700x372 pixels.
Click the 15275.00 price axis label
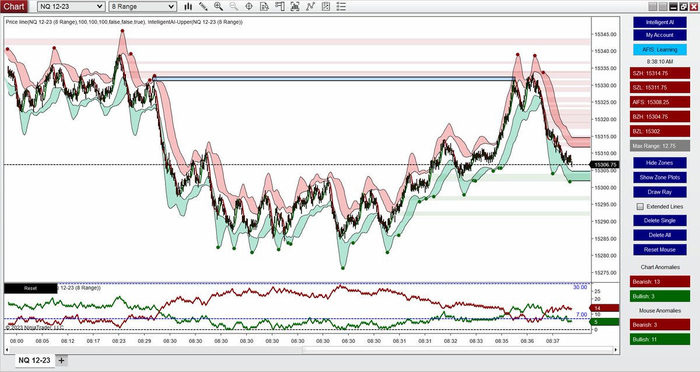606,273
